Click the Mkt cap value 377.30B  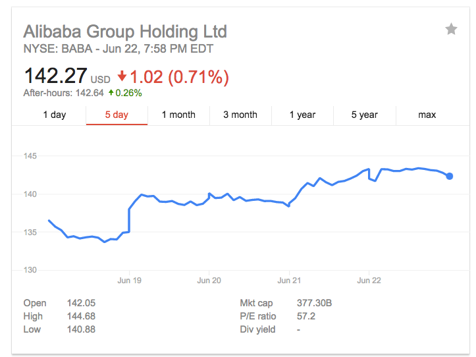click(314, 303)
